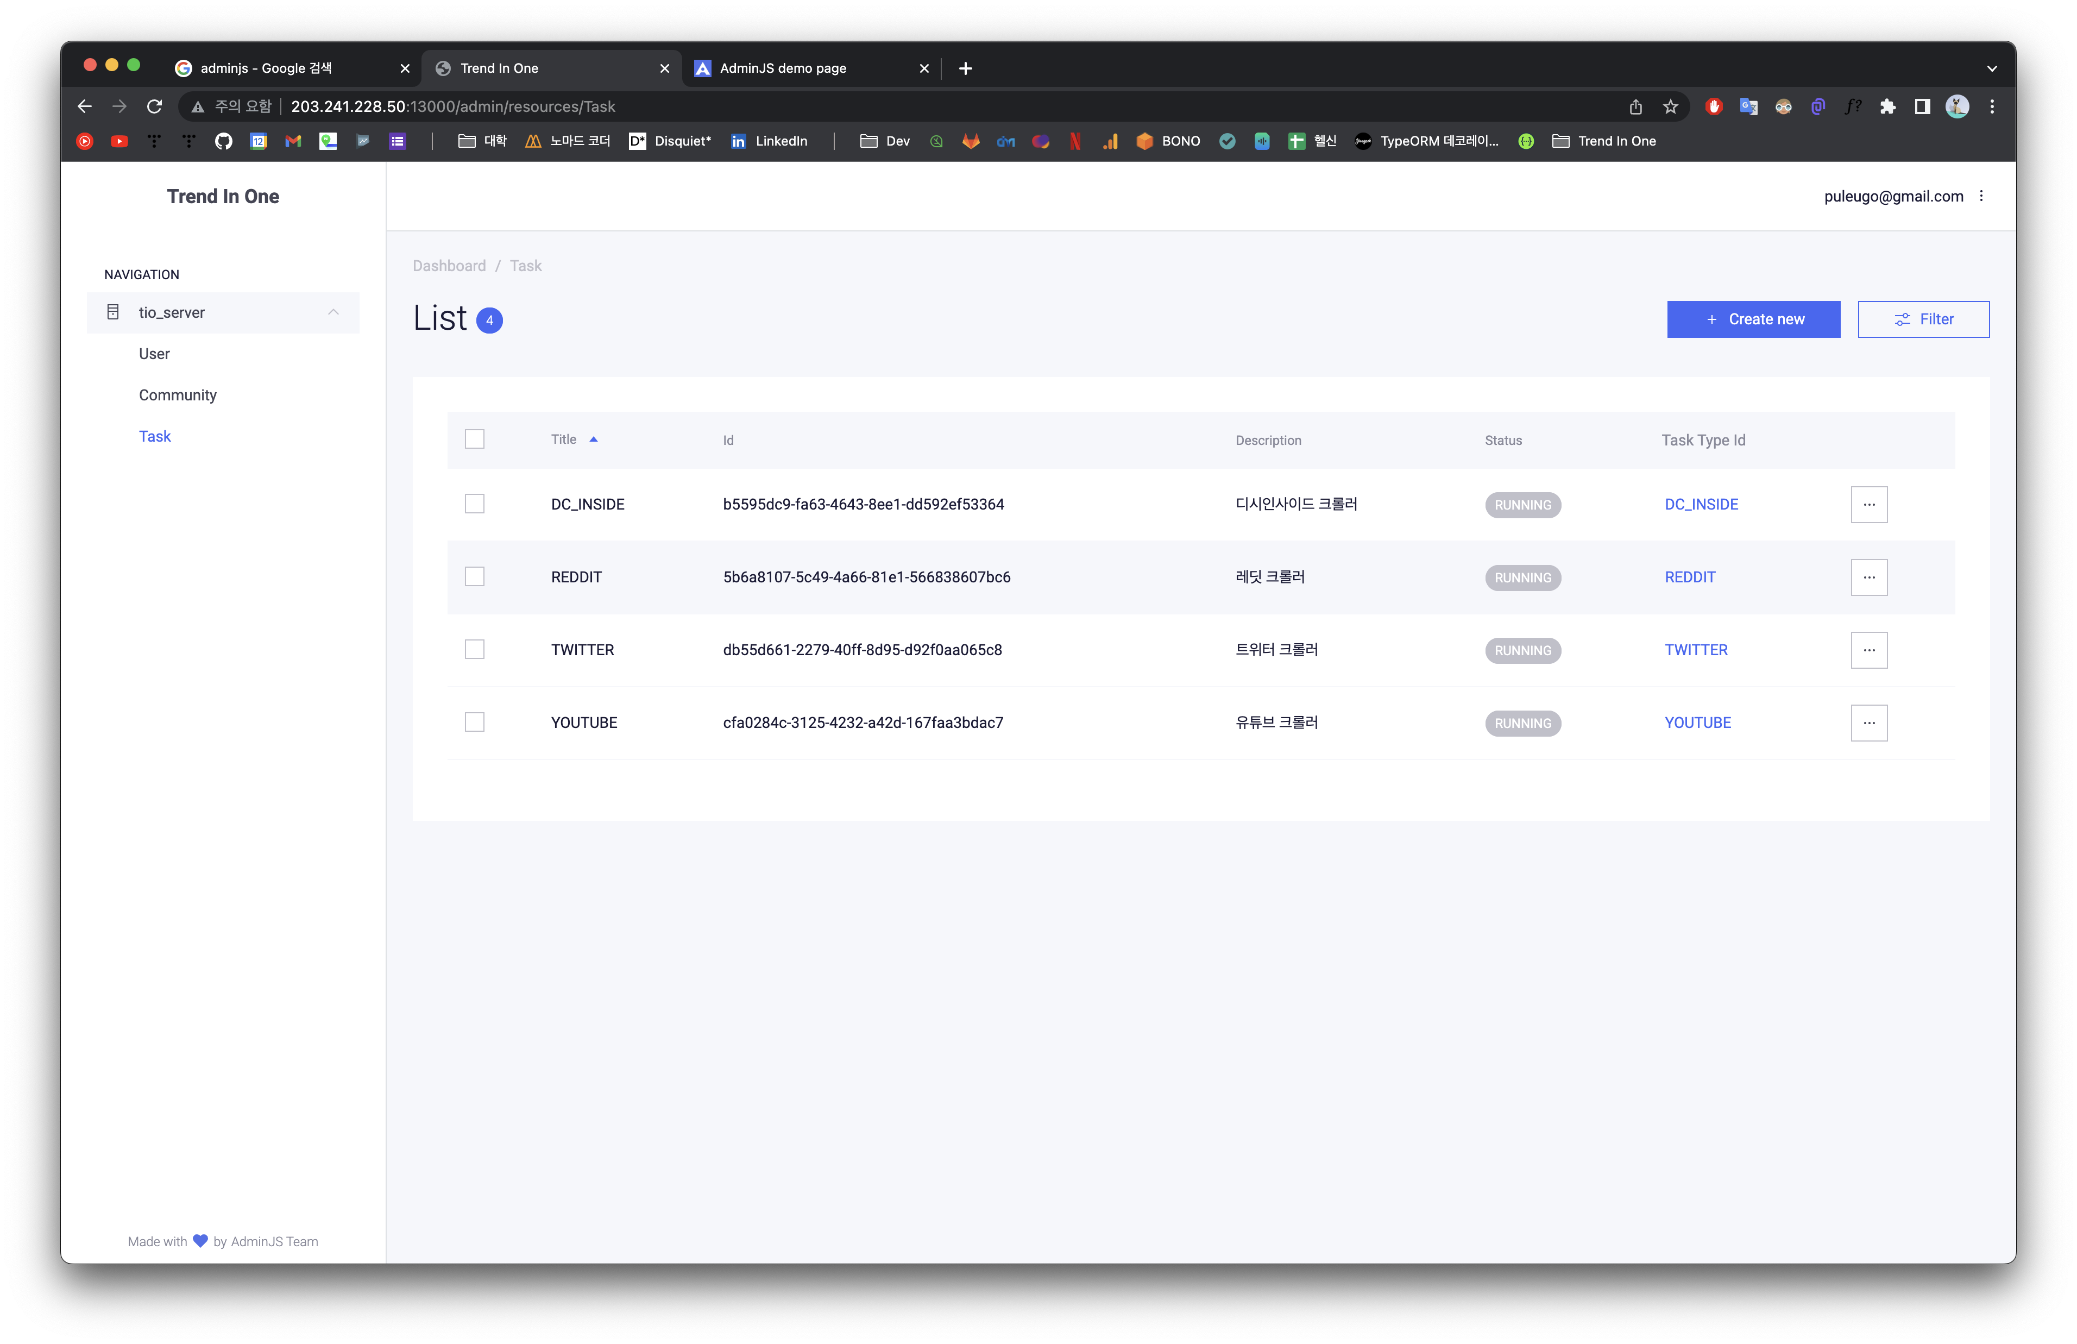Toggle Title column sort arrow

(593, 440)
